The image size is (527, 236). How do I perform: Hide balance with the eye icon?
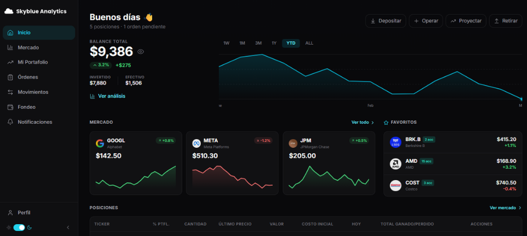[x=141, y=52]
